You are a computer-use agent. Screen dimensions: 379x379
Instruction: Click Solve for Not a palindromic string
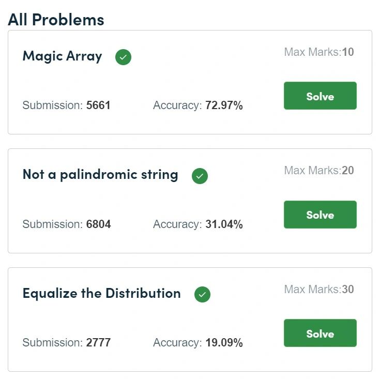tap(320, 215)
